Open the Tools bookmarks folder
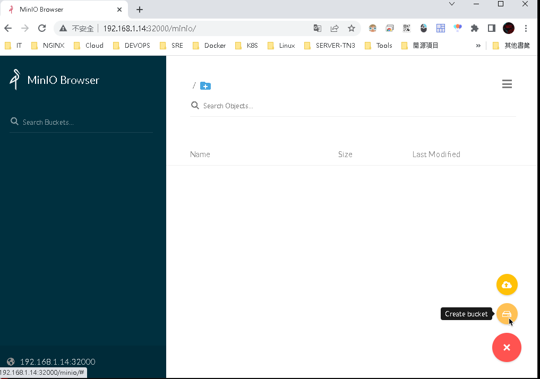 (379, 46)
